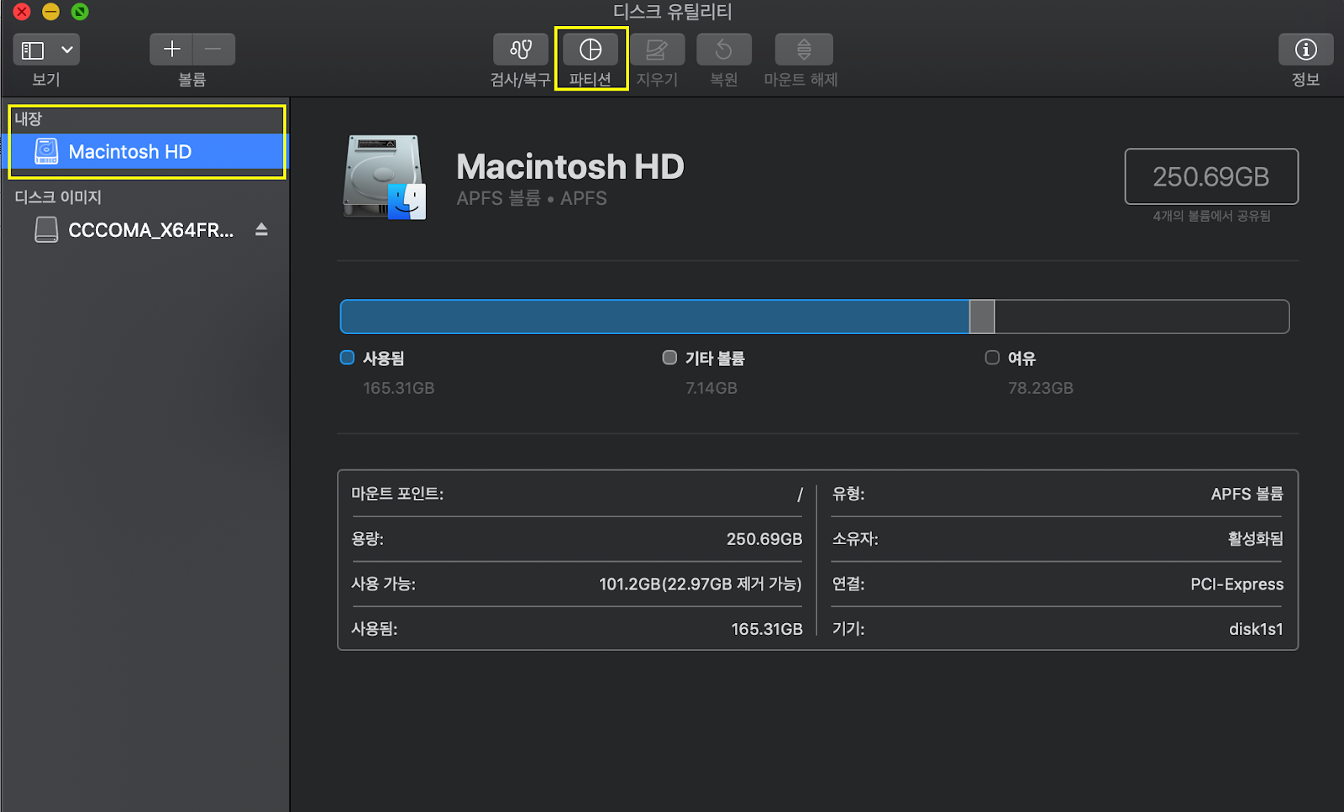Open the Info (정보) panel
This screenshot has height=812, width=1344.
(x=1305, y=50)
